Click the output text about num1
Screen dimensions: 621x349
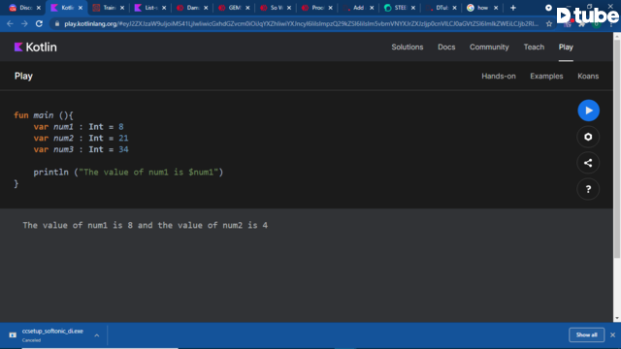(145, 225)
